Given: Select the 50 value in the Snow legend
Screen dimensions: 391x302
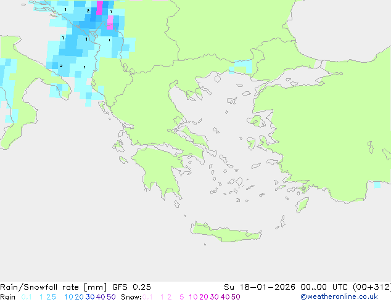Looking at the screenshot, I should [236, 297].
